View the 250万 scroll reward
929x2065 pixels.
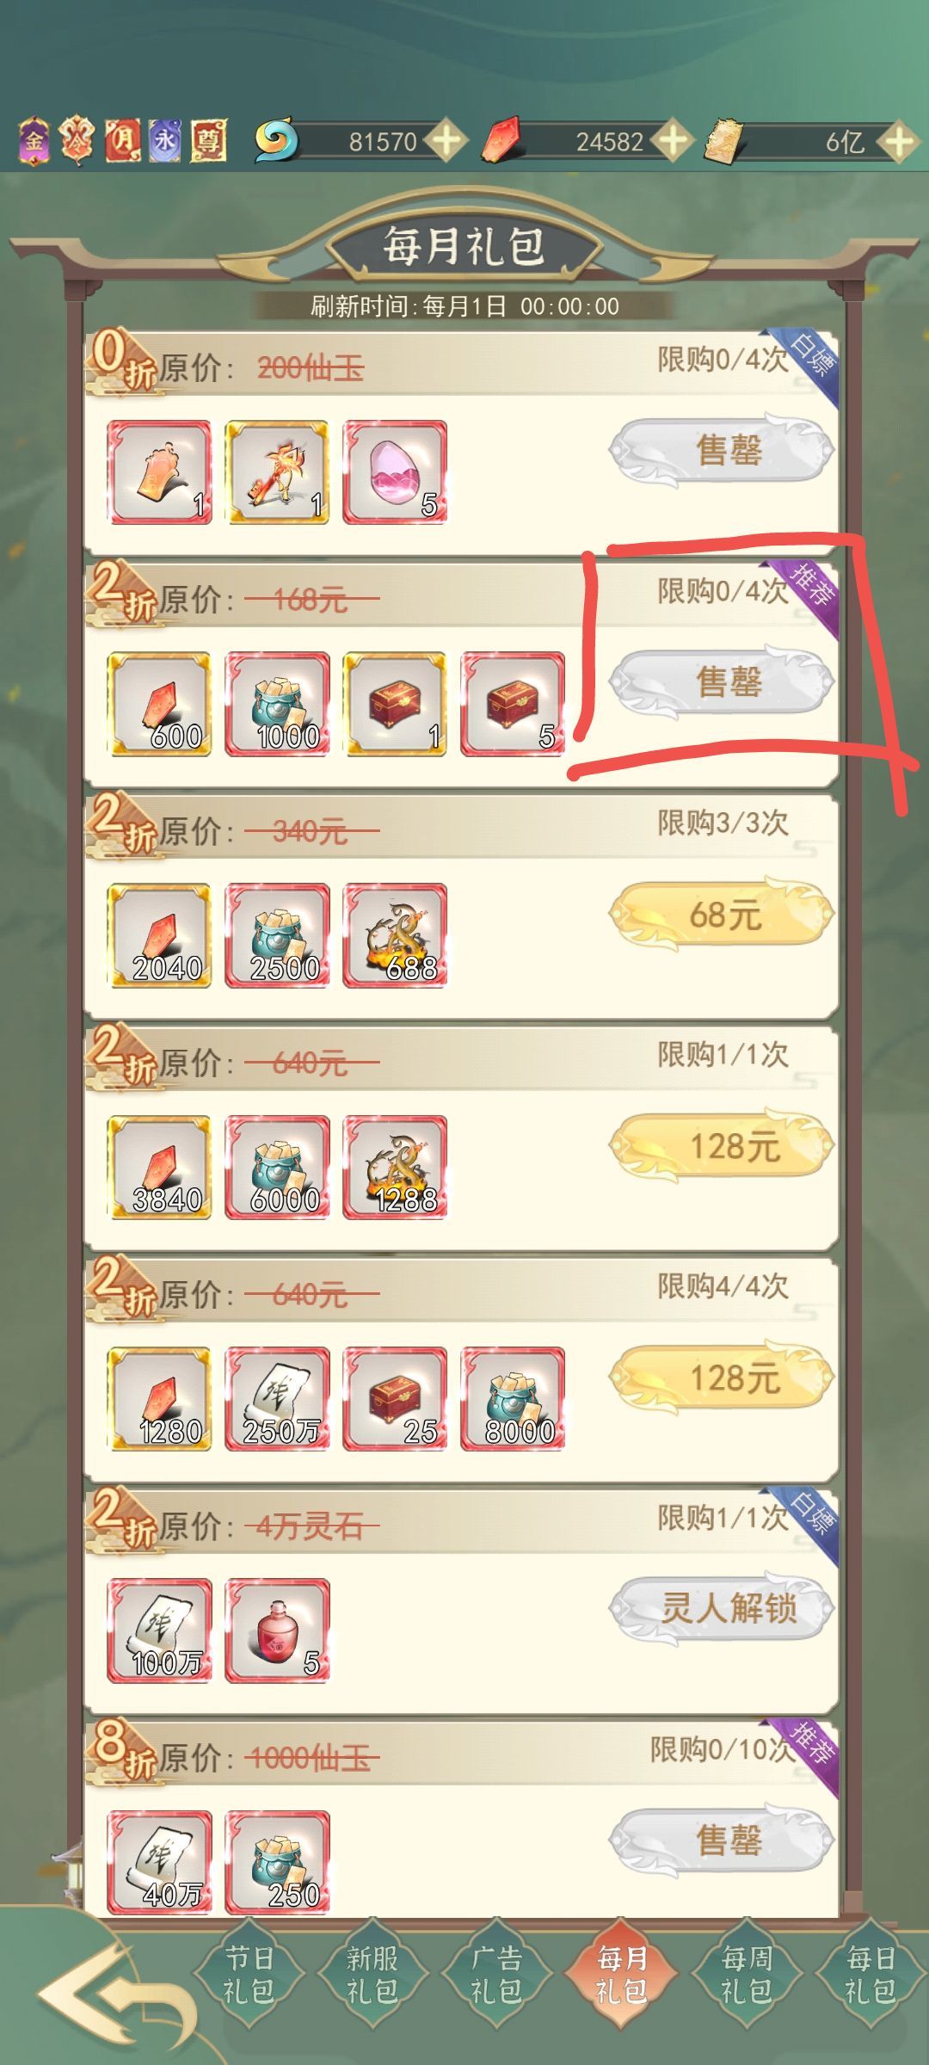[277, 1399]
